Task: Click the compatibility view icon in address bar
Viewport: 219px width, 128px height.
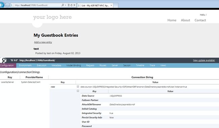Action: 69,5
